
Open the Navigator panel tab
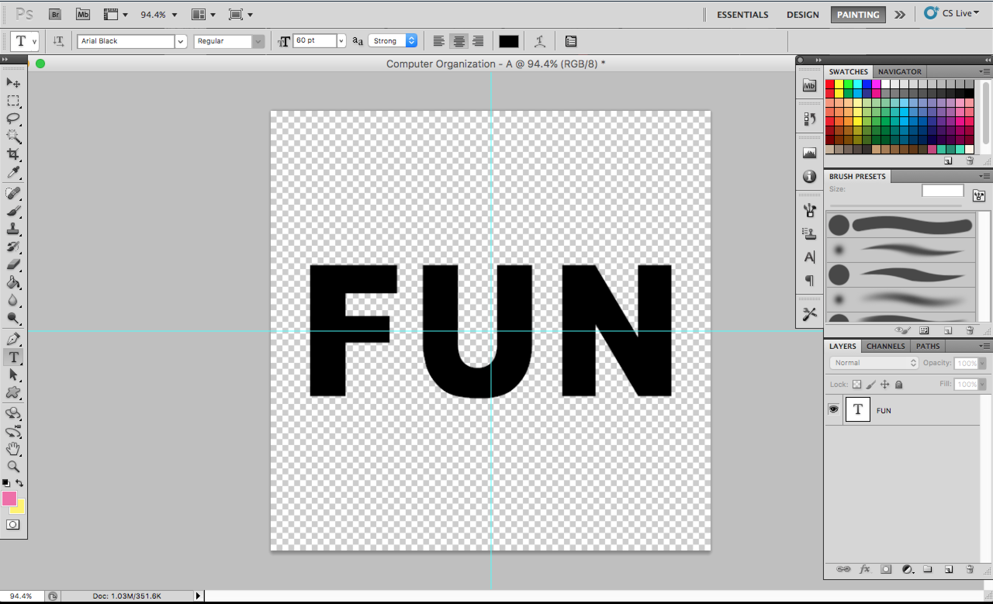pos(900,72)
